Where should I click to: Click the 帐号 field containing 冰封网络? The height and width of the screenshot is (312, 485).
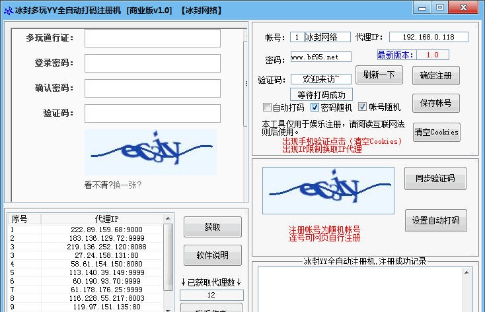tap(328, 37)
